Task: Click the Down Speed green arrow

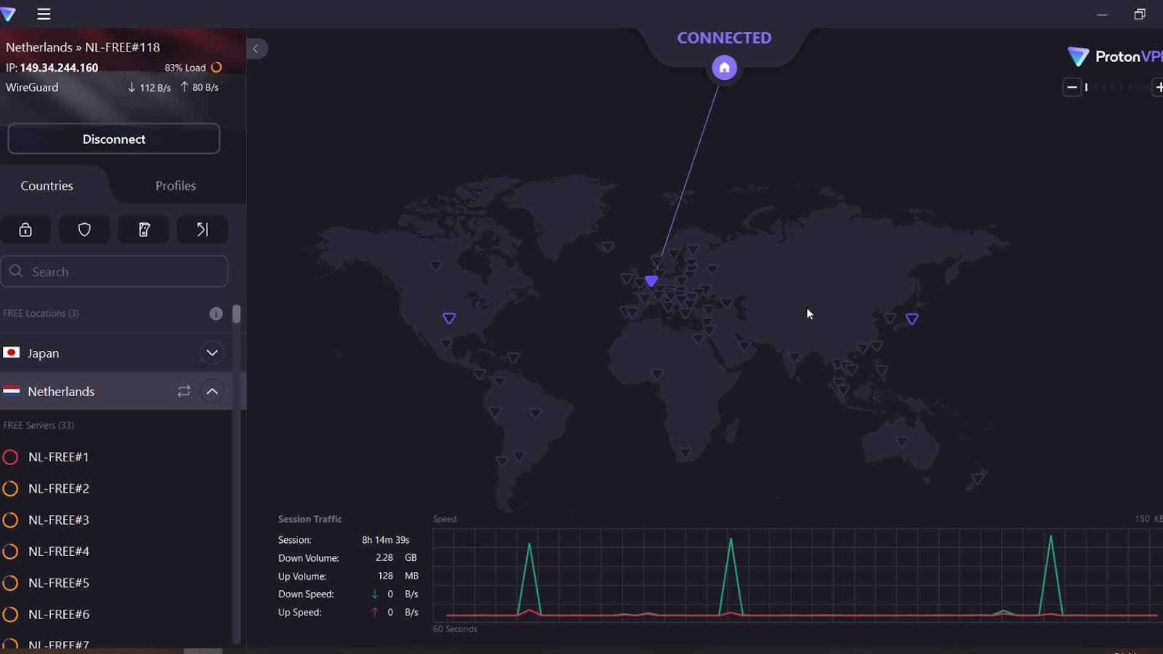Action: pos(375,594)
